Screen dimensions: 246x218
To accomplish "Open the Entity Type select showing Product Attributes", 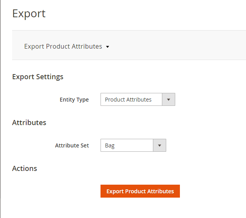I will [138, 100].
